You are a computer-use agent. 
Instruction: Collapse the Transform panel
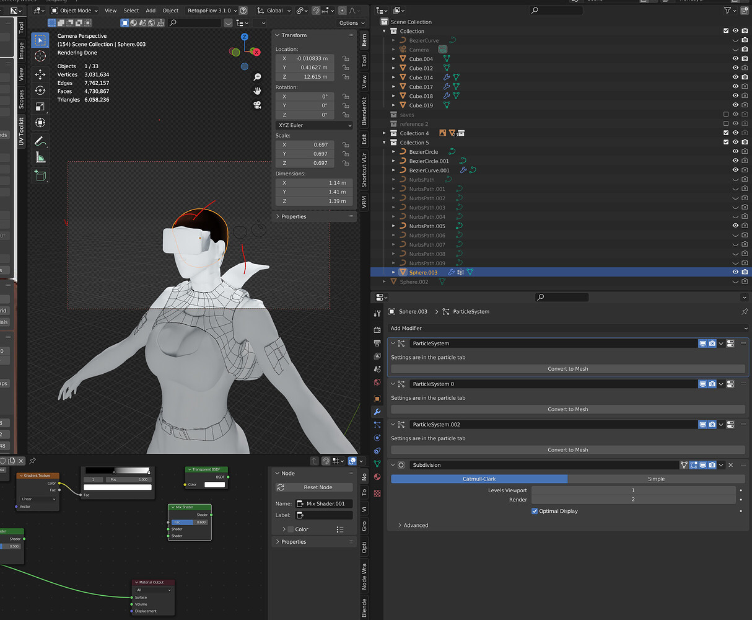277,35
